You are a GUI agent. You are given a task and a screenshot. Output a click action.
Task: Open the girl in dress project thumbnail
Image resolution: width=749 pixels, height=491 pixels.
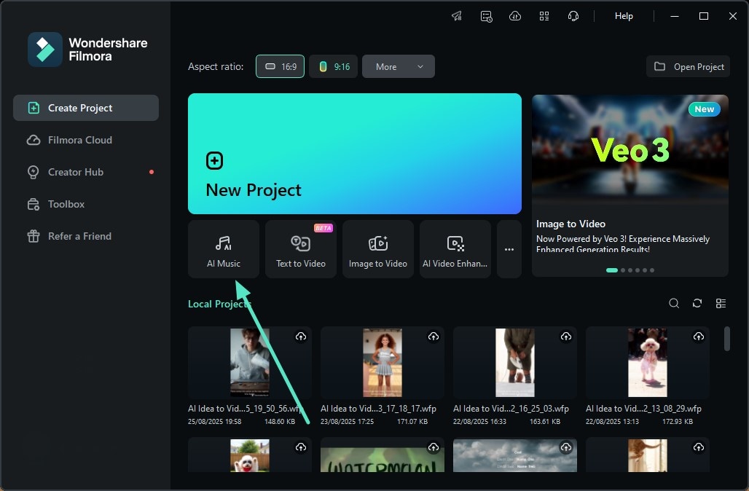(x=382, y=363)
